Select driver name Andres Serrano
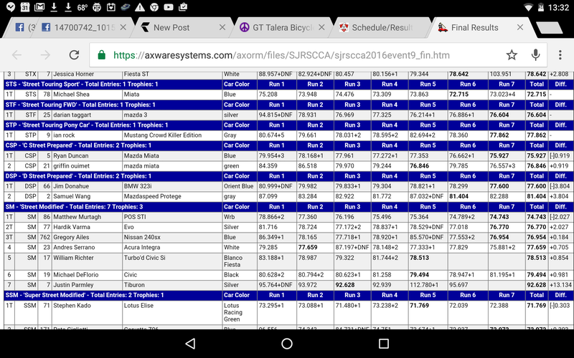574x358 pixels. (x=74, y=248)
